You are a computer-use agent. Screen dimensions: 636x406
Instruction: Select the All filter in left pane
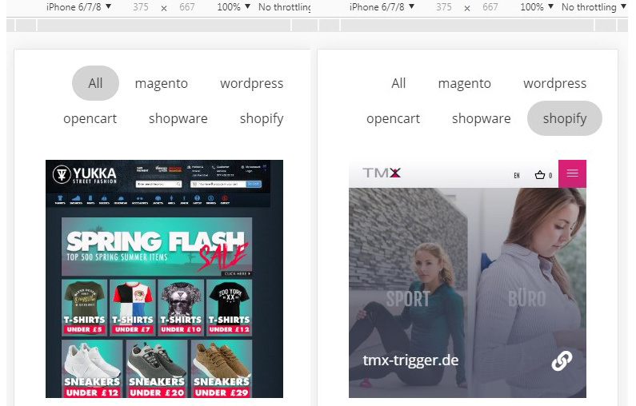pos(95,83)
